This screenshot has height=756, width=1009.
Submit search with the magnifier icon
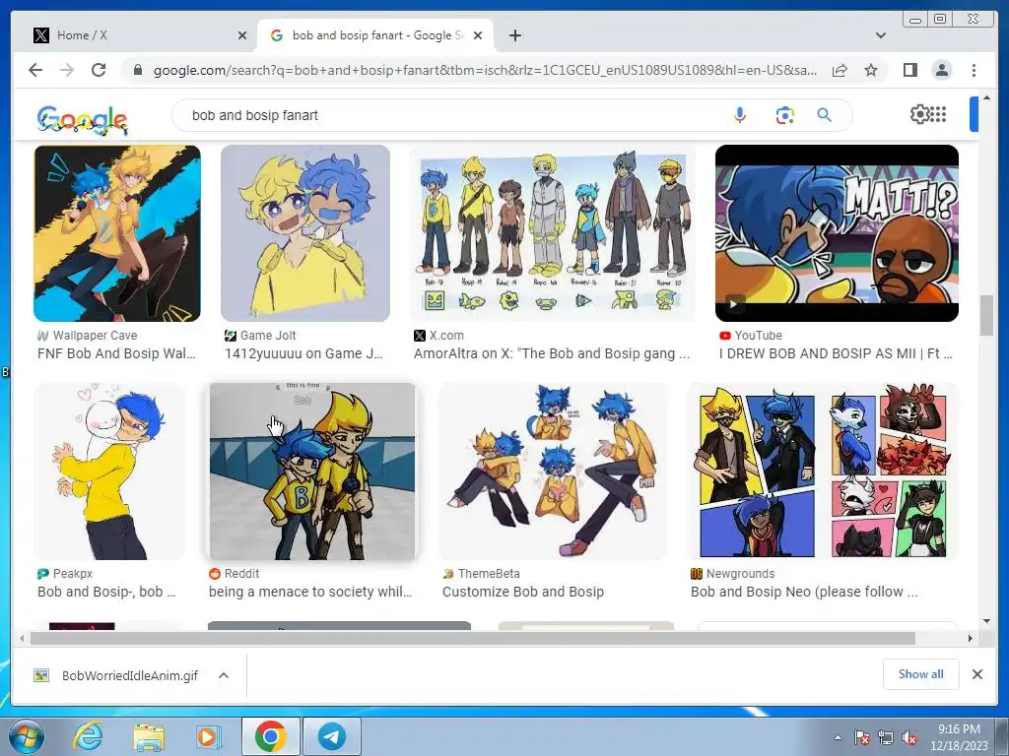[825, 115]
